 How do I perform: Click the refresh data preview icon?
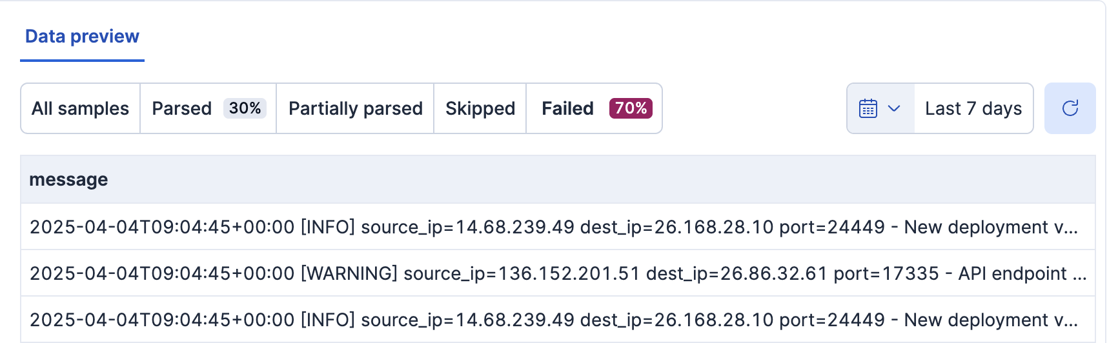(x=1070, y=108)
